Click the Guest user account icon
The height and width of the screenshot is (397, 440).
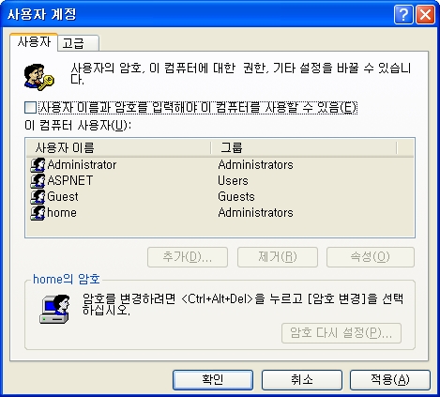[x=38, y=197]
